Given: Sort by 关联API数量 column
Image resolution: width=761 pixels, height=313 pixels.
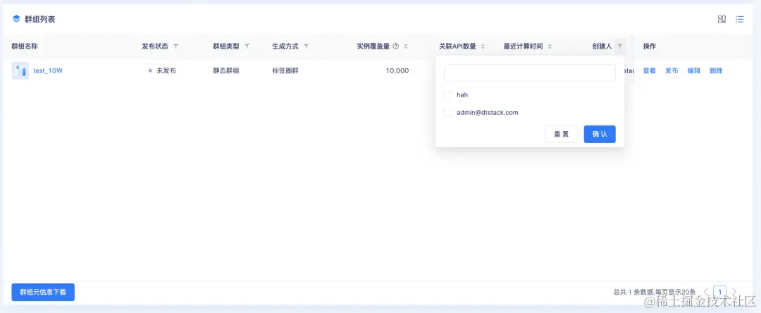Looking at the screenshot, I should point(483,47).
